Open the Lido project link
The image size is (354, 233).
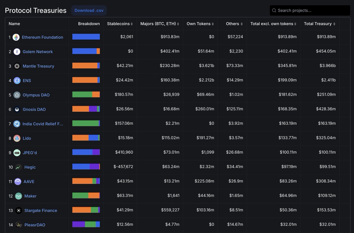pyautogui.click(x=27, y=138)
